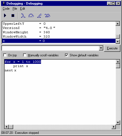Click the Execute button
The width and height of the screenshot is (122, 136).
112,48
